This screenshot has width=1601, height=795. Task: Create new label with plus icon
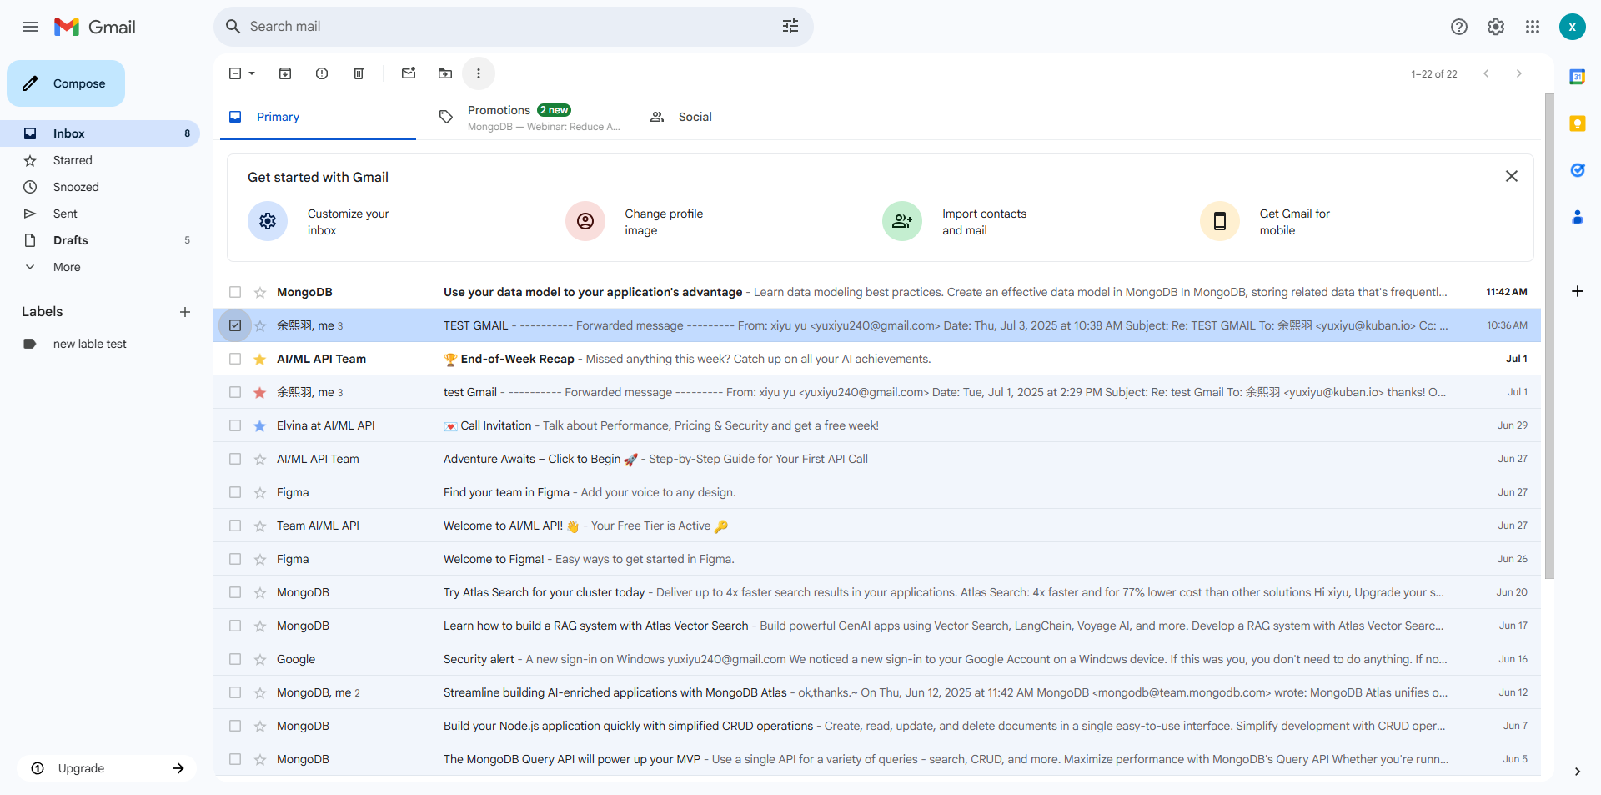coord(185,312)
